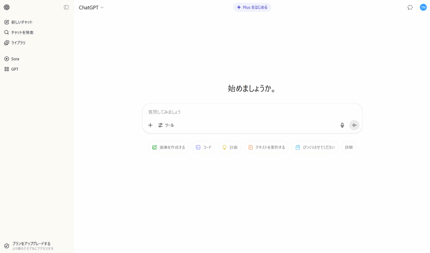
Task: Select the 計画 suggestion chip
Action: [x=230, y=147]
